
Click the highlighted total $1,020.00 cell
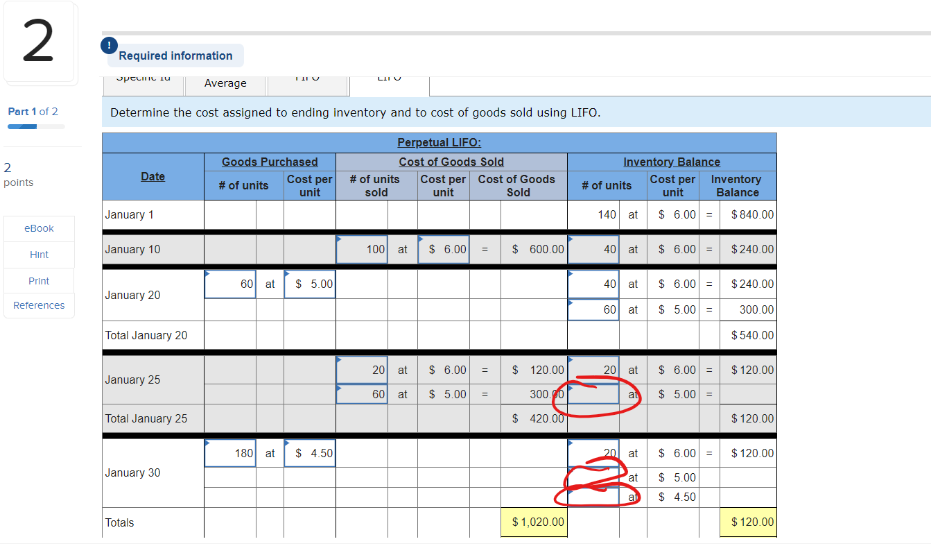534,522
